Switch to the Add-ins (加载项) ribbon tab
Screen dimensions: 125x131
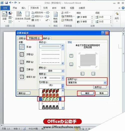[x=82, y=8]
